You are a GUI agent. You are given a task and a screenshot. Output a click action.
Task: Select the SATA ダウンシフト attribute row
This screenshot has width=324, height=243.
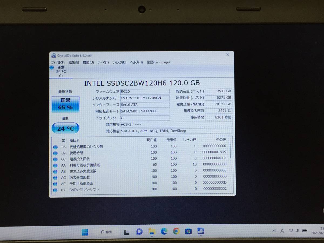coord(140,190)
